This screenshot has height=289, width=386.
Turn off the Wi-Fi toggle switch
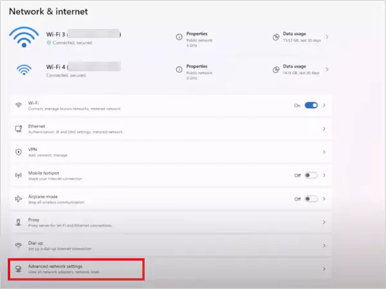point(311,105)
